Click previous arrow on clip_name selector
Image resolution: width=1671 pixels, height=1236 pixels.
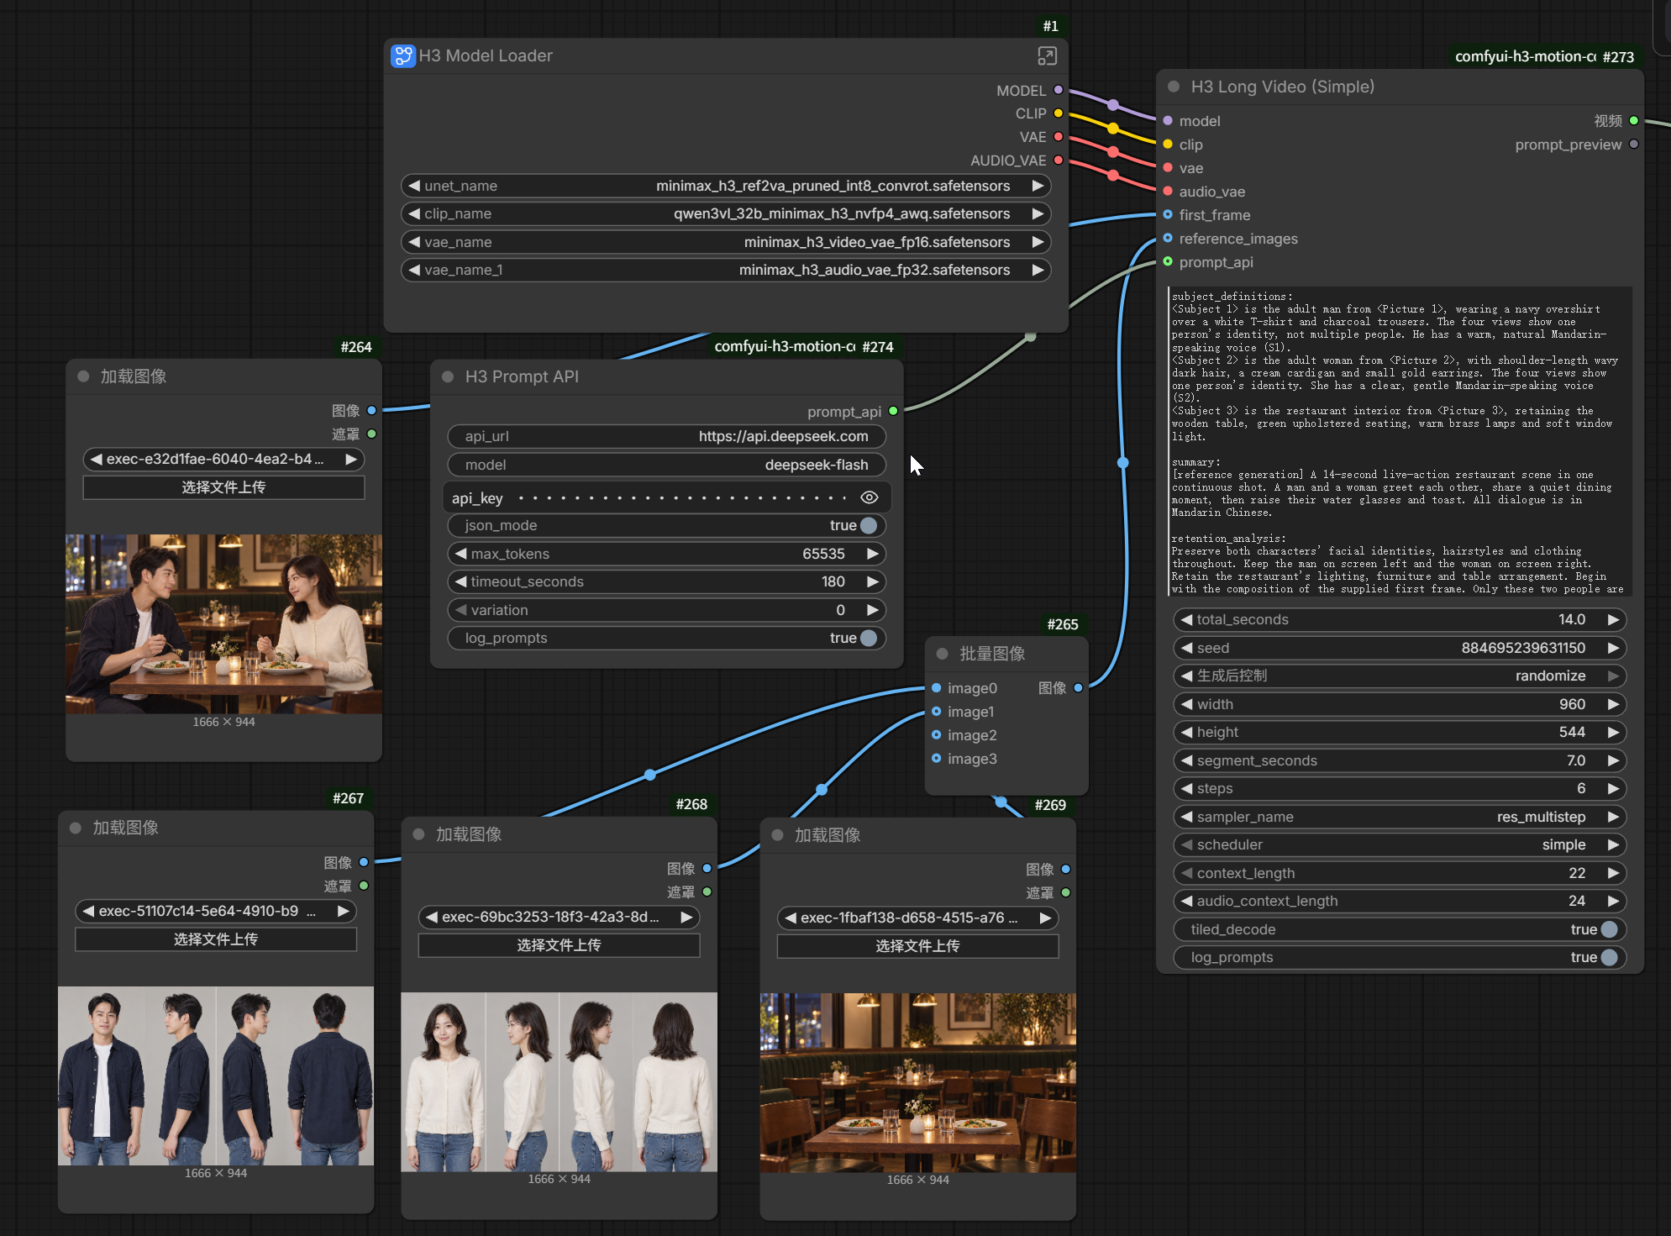pos(413,213)
